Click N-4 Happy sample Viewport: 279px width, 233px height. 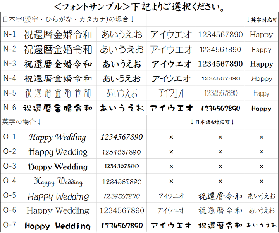point(262,79)
